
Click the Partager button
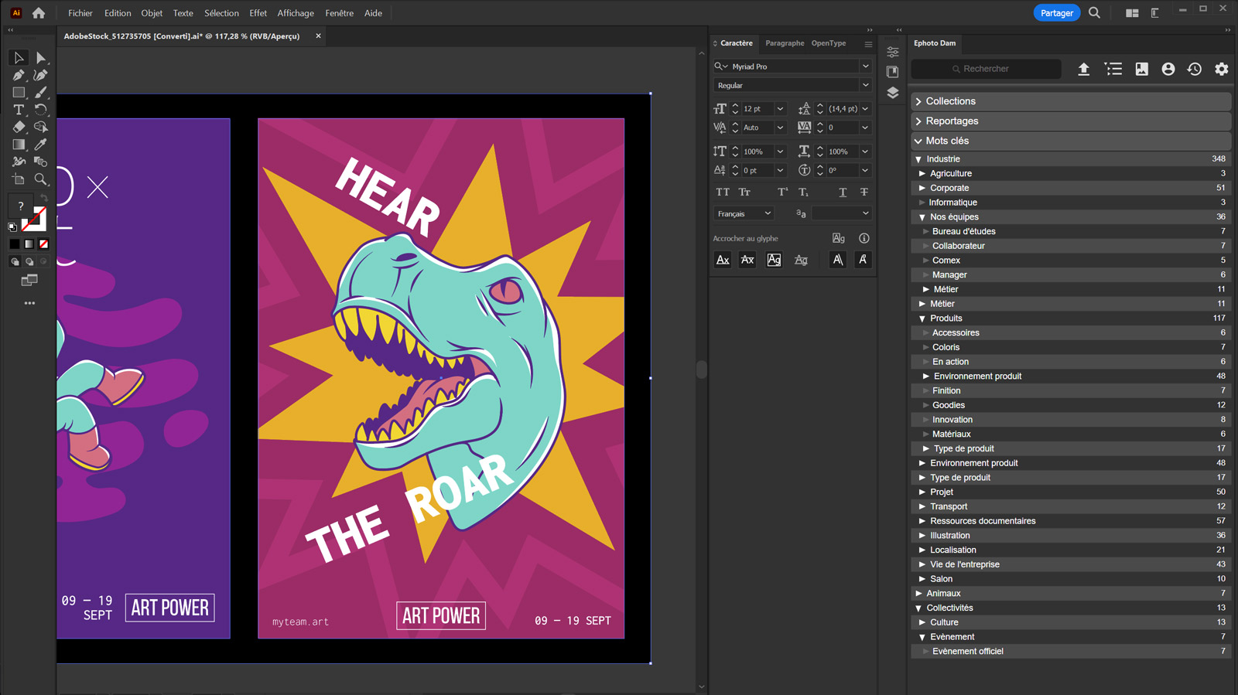tap(1056, 13)
